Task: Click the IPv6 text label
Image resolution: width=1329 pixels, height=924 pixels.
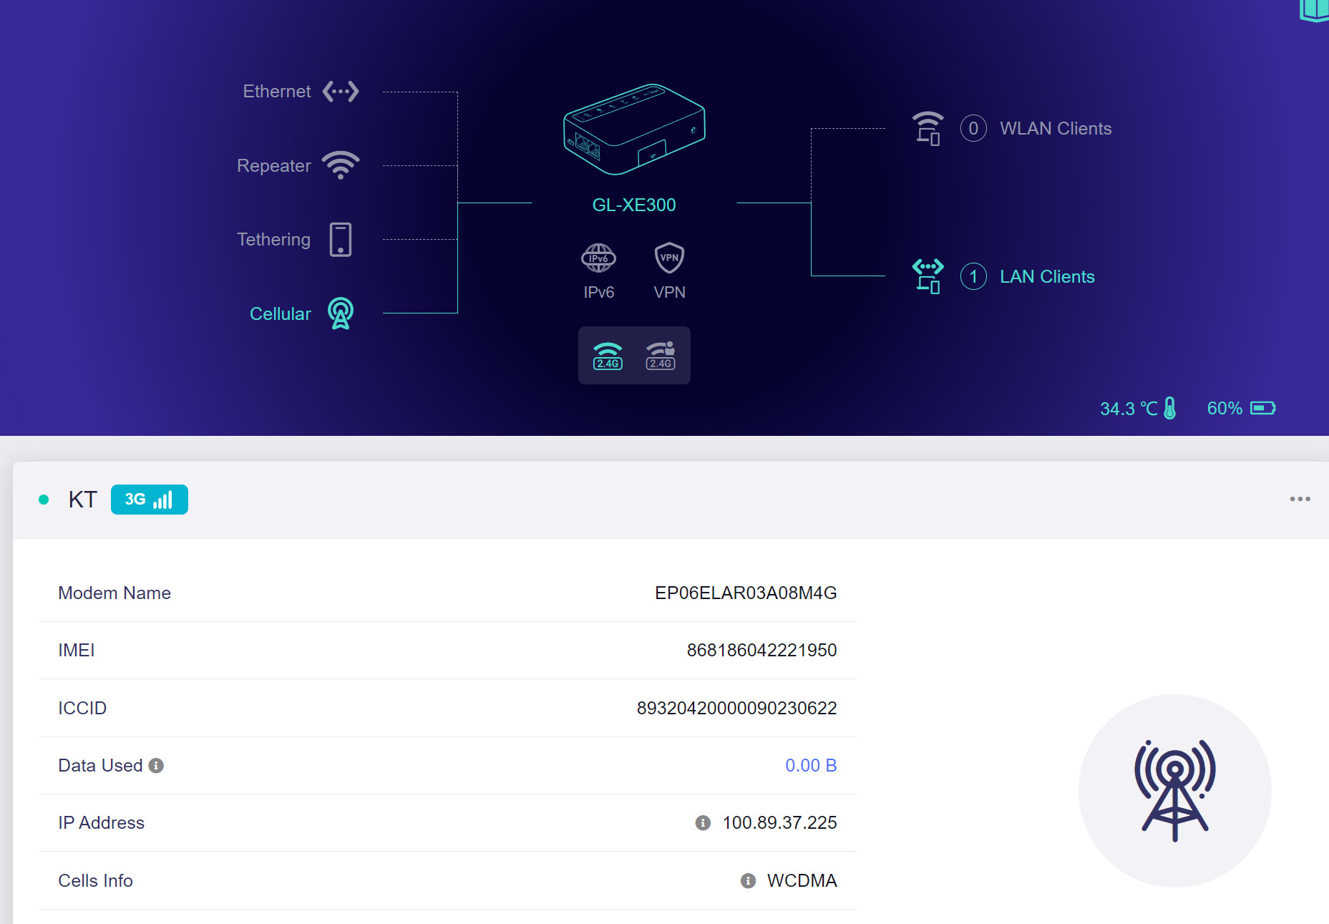Action: [x=598, y=293]
